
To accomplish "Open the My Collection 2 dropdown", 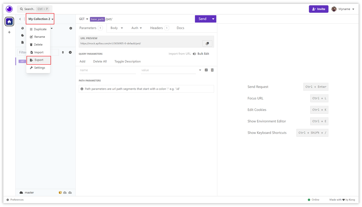I will pos(40,19).
